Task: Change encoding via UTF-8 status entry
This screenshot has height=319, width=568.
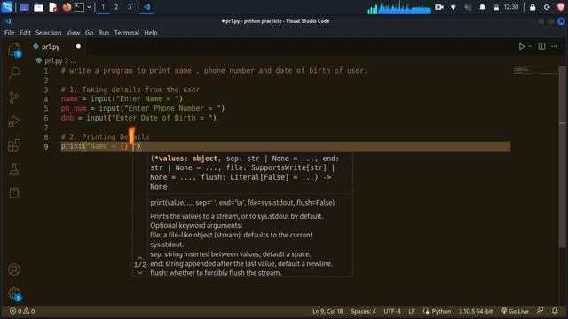Action: click(392, 311)
